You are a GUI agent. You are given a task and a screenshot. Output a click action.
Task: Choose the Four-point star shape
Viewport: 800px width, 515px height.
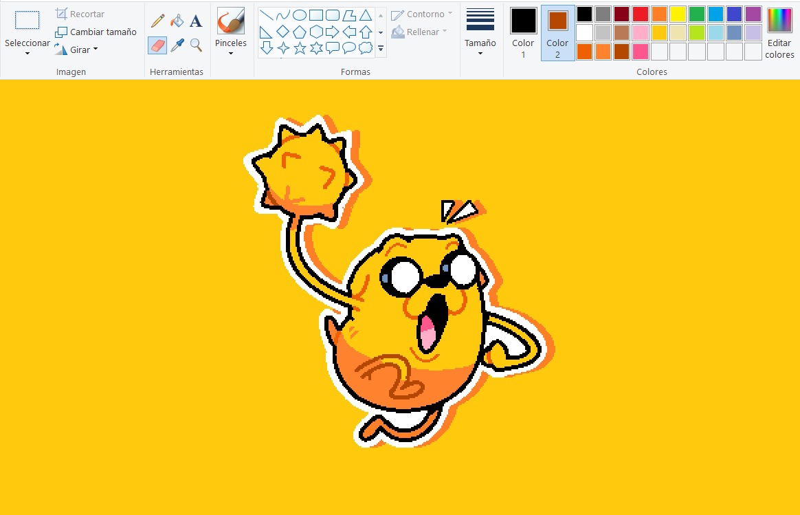pos(282,49)
